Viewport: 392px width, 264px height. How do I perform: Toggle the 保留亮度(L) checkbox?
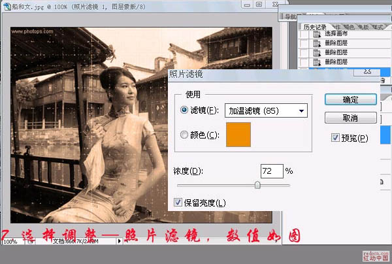[x=178, y=202]
